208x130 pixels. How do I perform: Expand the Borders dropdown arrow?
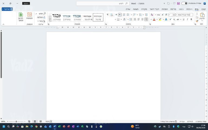click(x=115, y=19)
